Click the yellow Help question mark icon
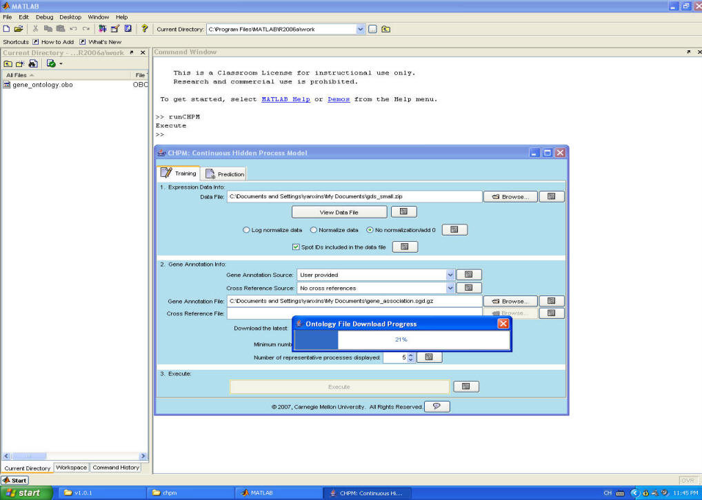The width and height of the screenshot is (702, 500). (144, 29)
